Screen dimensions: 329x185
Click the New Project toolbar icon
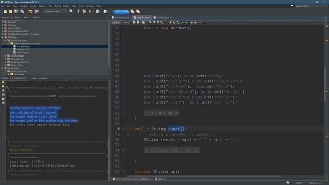[x=10, y=11]
